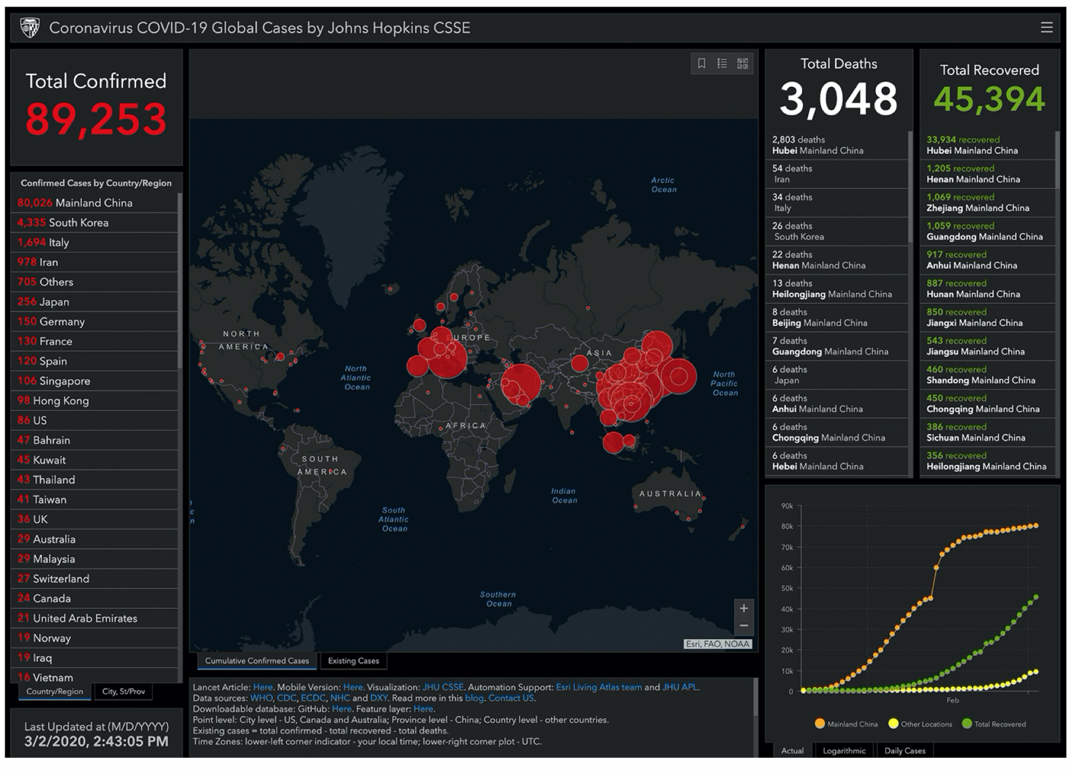Click '1,069 recovered Zhejiang' entry
This screenshot has height=770, width=1071.
987,203
